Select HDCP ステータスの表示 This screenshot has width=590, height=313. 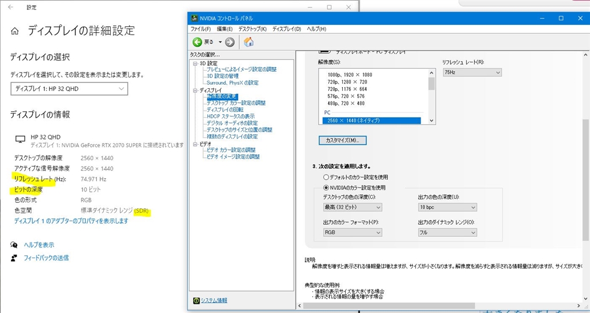(230, 116)
